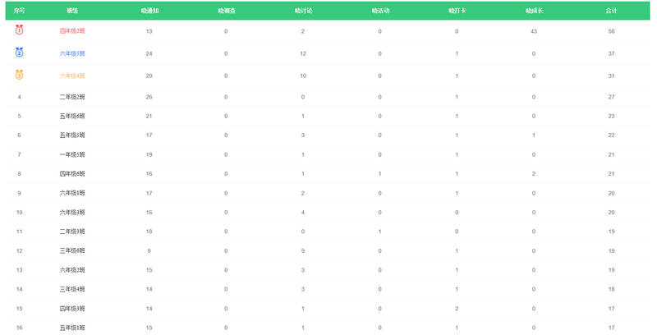657x335 pixels.
Task: Click the 晓打卡 column header
Action: [x=457, y=11]
